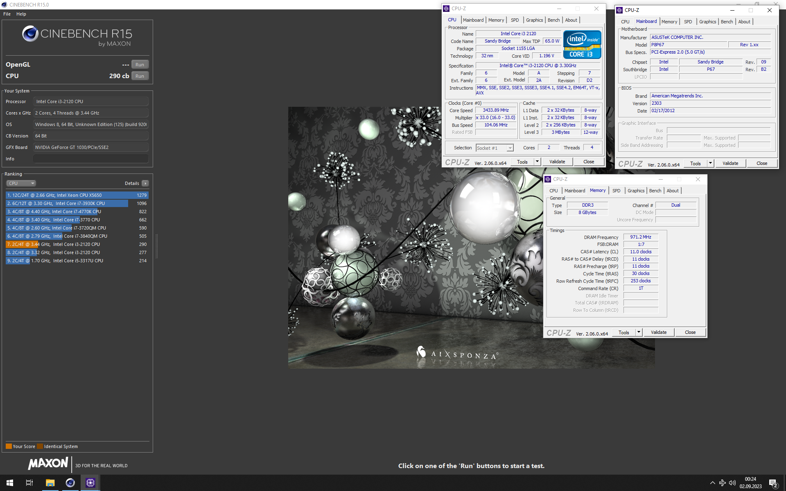This screenshot has width=786, height=491.
Task: Switch to CPU-Z taskbar icon
Action: pyautogui.click(x=90, y=483)
